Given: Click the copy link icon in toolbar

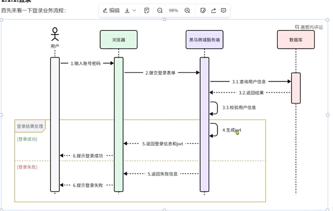Looking at the screenshot, I should (x=203, y=11).
